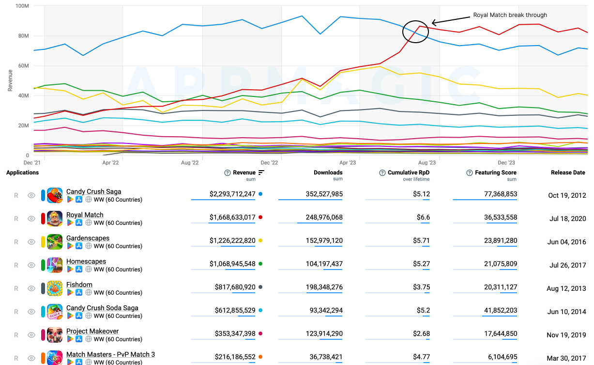The image size is (594, 365).
Task: Click App Store icon under Fishdom
Action: pyautogui.click(x=79, y=293)
